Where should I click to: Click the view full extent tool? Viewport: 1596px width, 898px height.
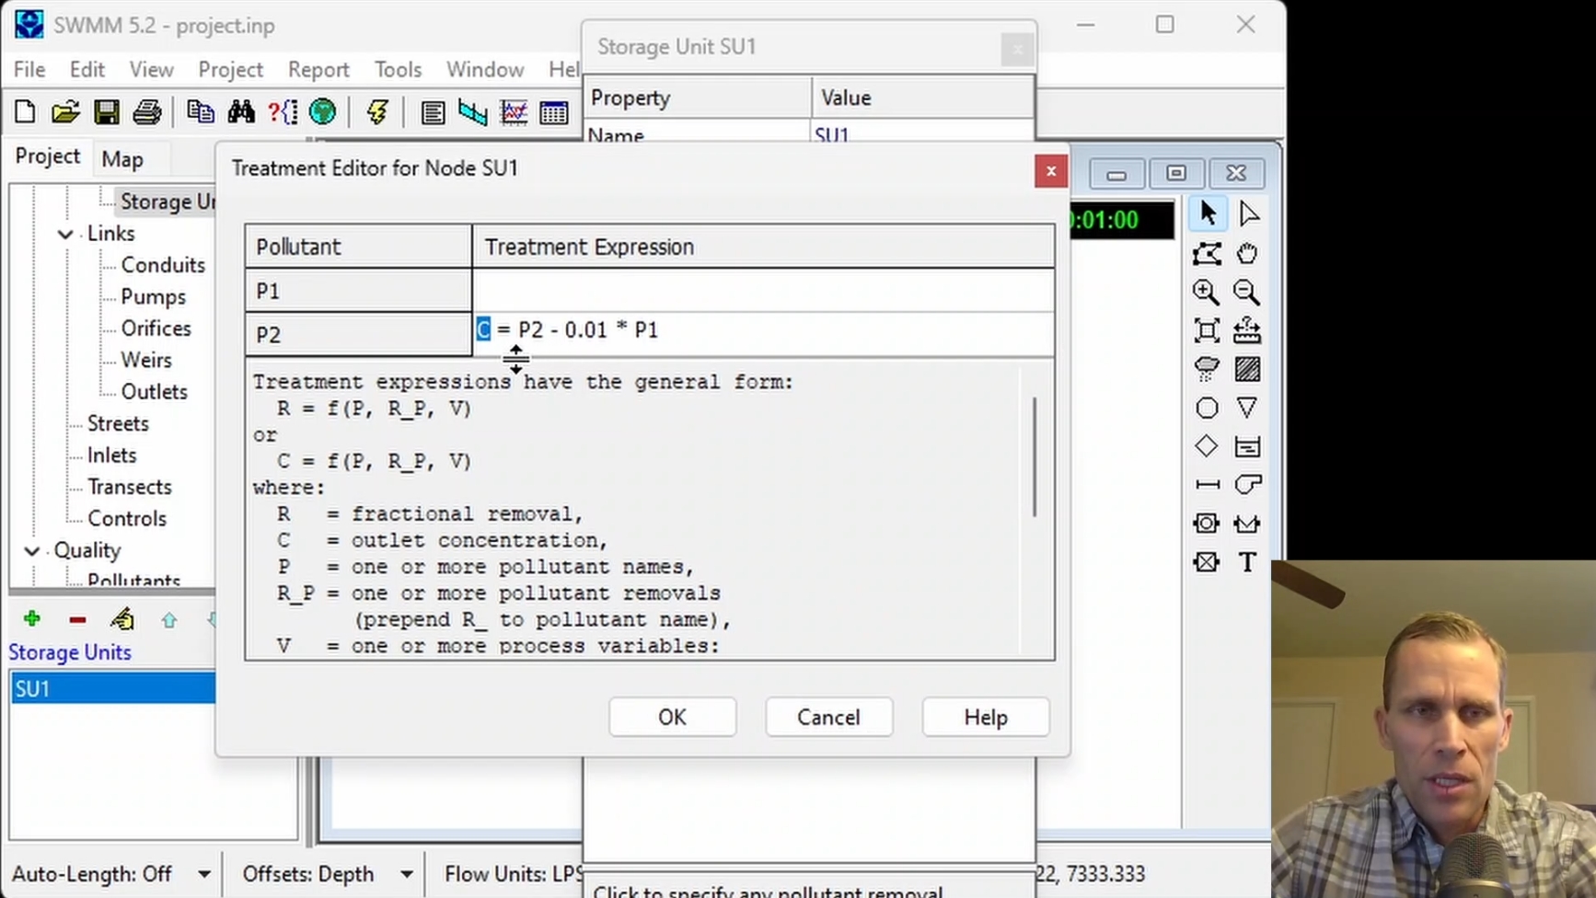[x=1206, y=330]
